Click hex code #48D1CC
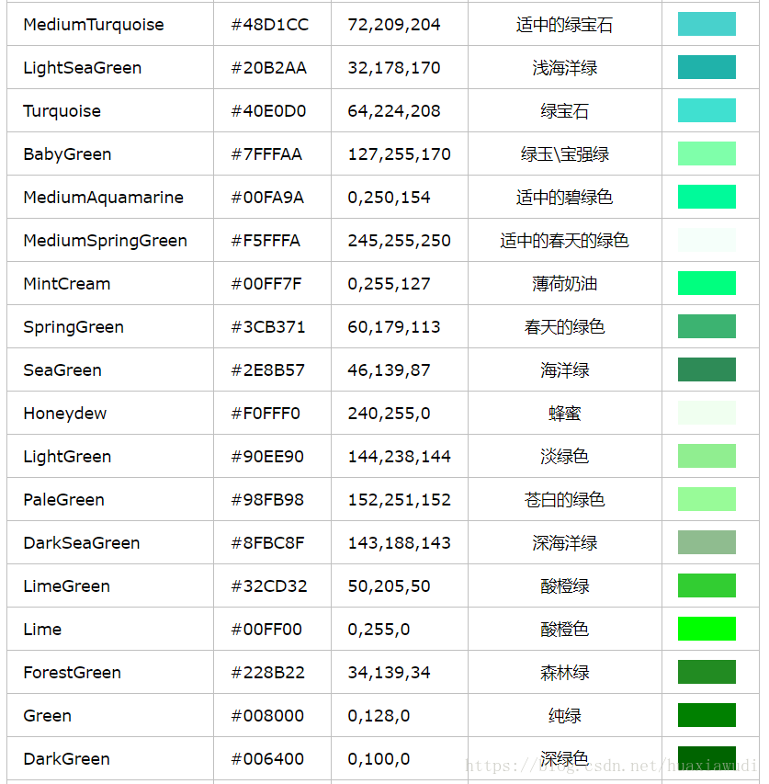The width and height of the screenshot is (769, 784). 270,25
